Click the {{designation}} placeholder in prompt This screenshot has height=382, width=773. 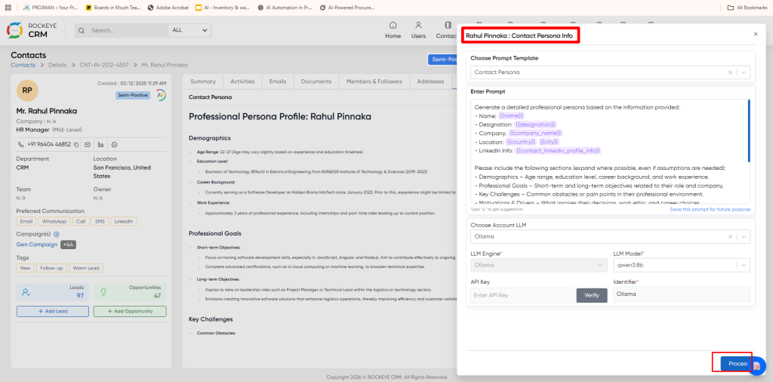coord(535,125)
